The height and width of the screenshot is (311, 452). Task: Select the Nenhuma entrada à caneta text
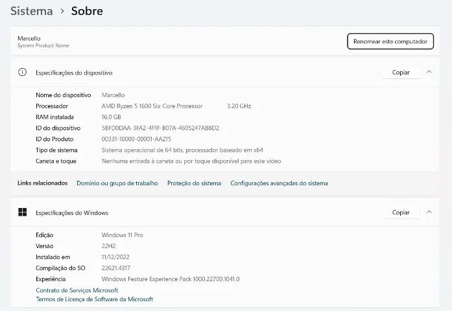point(191,161)
